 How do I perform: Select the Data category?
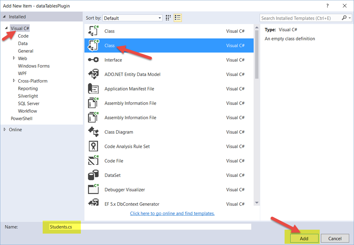click(x=23, y=43)
